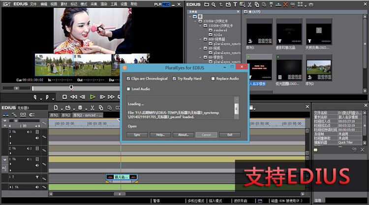This screenshot has width=369, height=205.
Task: Click the Cancel button in PluralEyes dialog
Action: tap(206, 135)
